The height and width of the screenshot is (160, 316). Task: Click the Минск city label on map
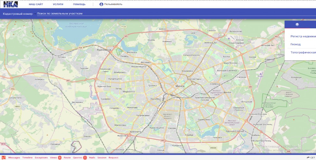[x=180, y=86]
